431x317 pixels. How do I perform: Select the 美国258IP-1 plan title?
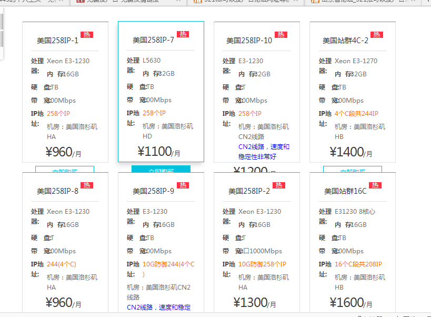[58, 41]
